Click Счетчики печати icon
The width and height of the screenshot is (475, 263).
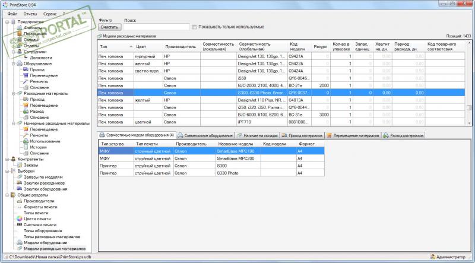point(20,225)
